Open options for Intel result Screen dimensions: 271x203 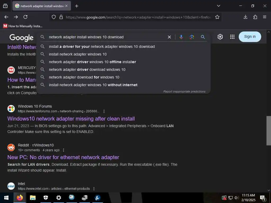tap(94, 189)
